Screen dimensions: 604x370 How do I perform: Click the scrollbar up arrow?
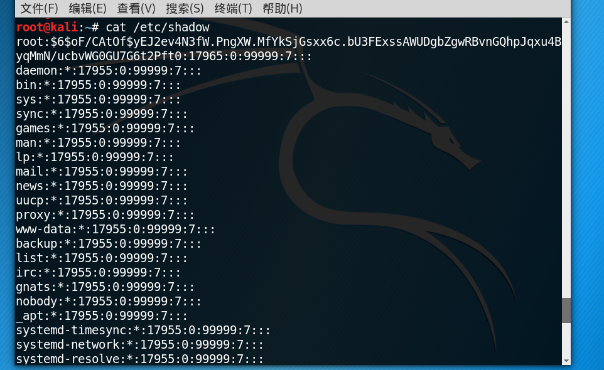click(566, 22)
